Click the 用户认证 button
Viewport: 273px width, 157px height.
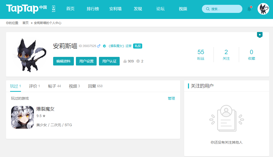(109, 61)
